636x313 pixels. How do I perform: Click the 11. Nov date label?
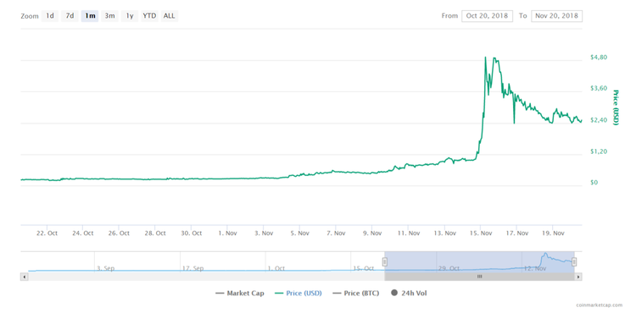pyautogui.click(x=408, y=233)
